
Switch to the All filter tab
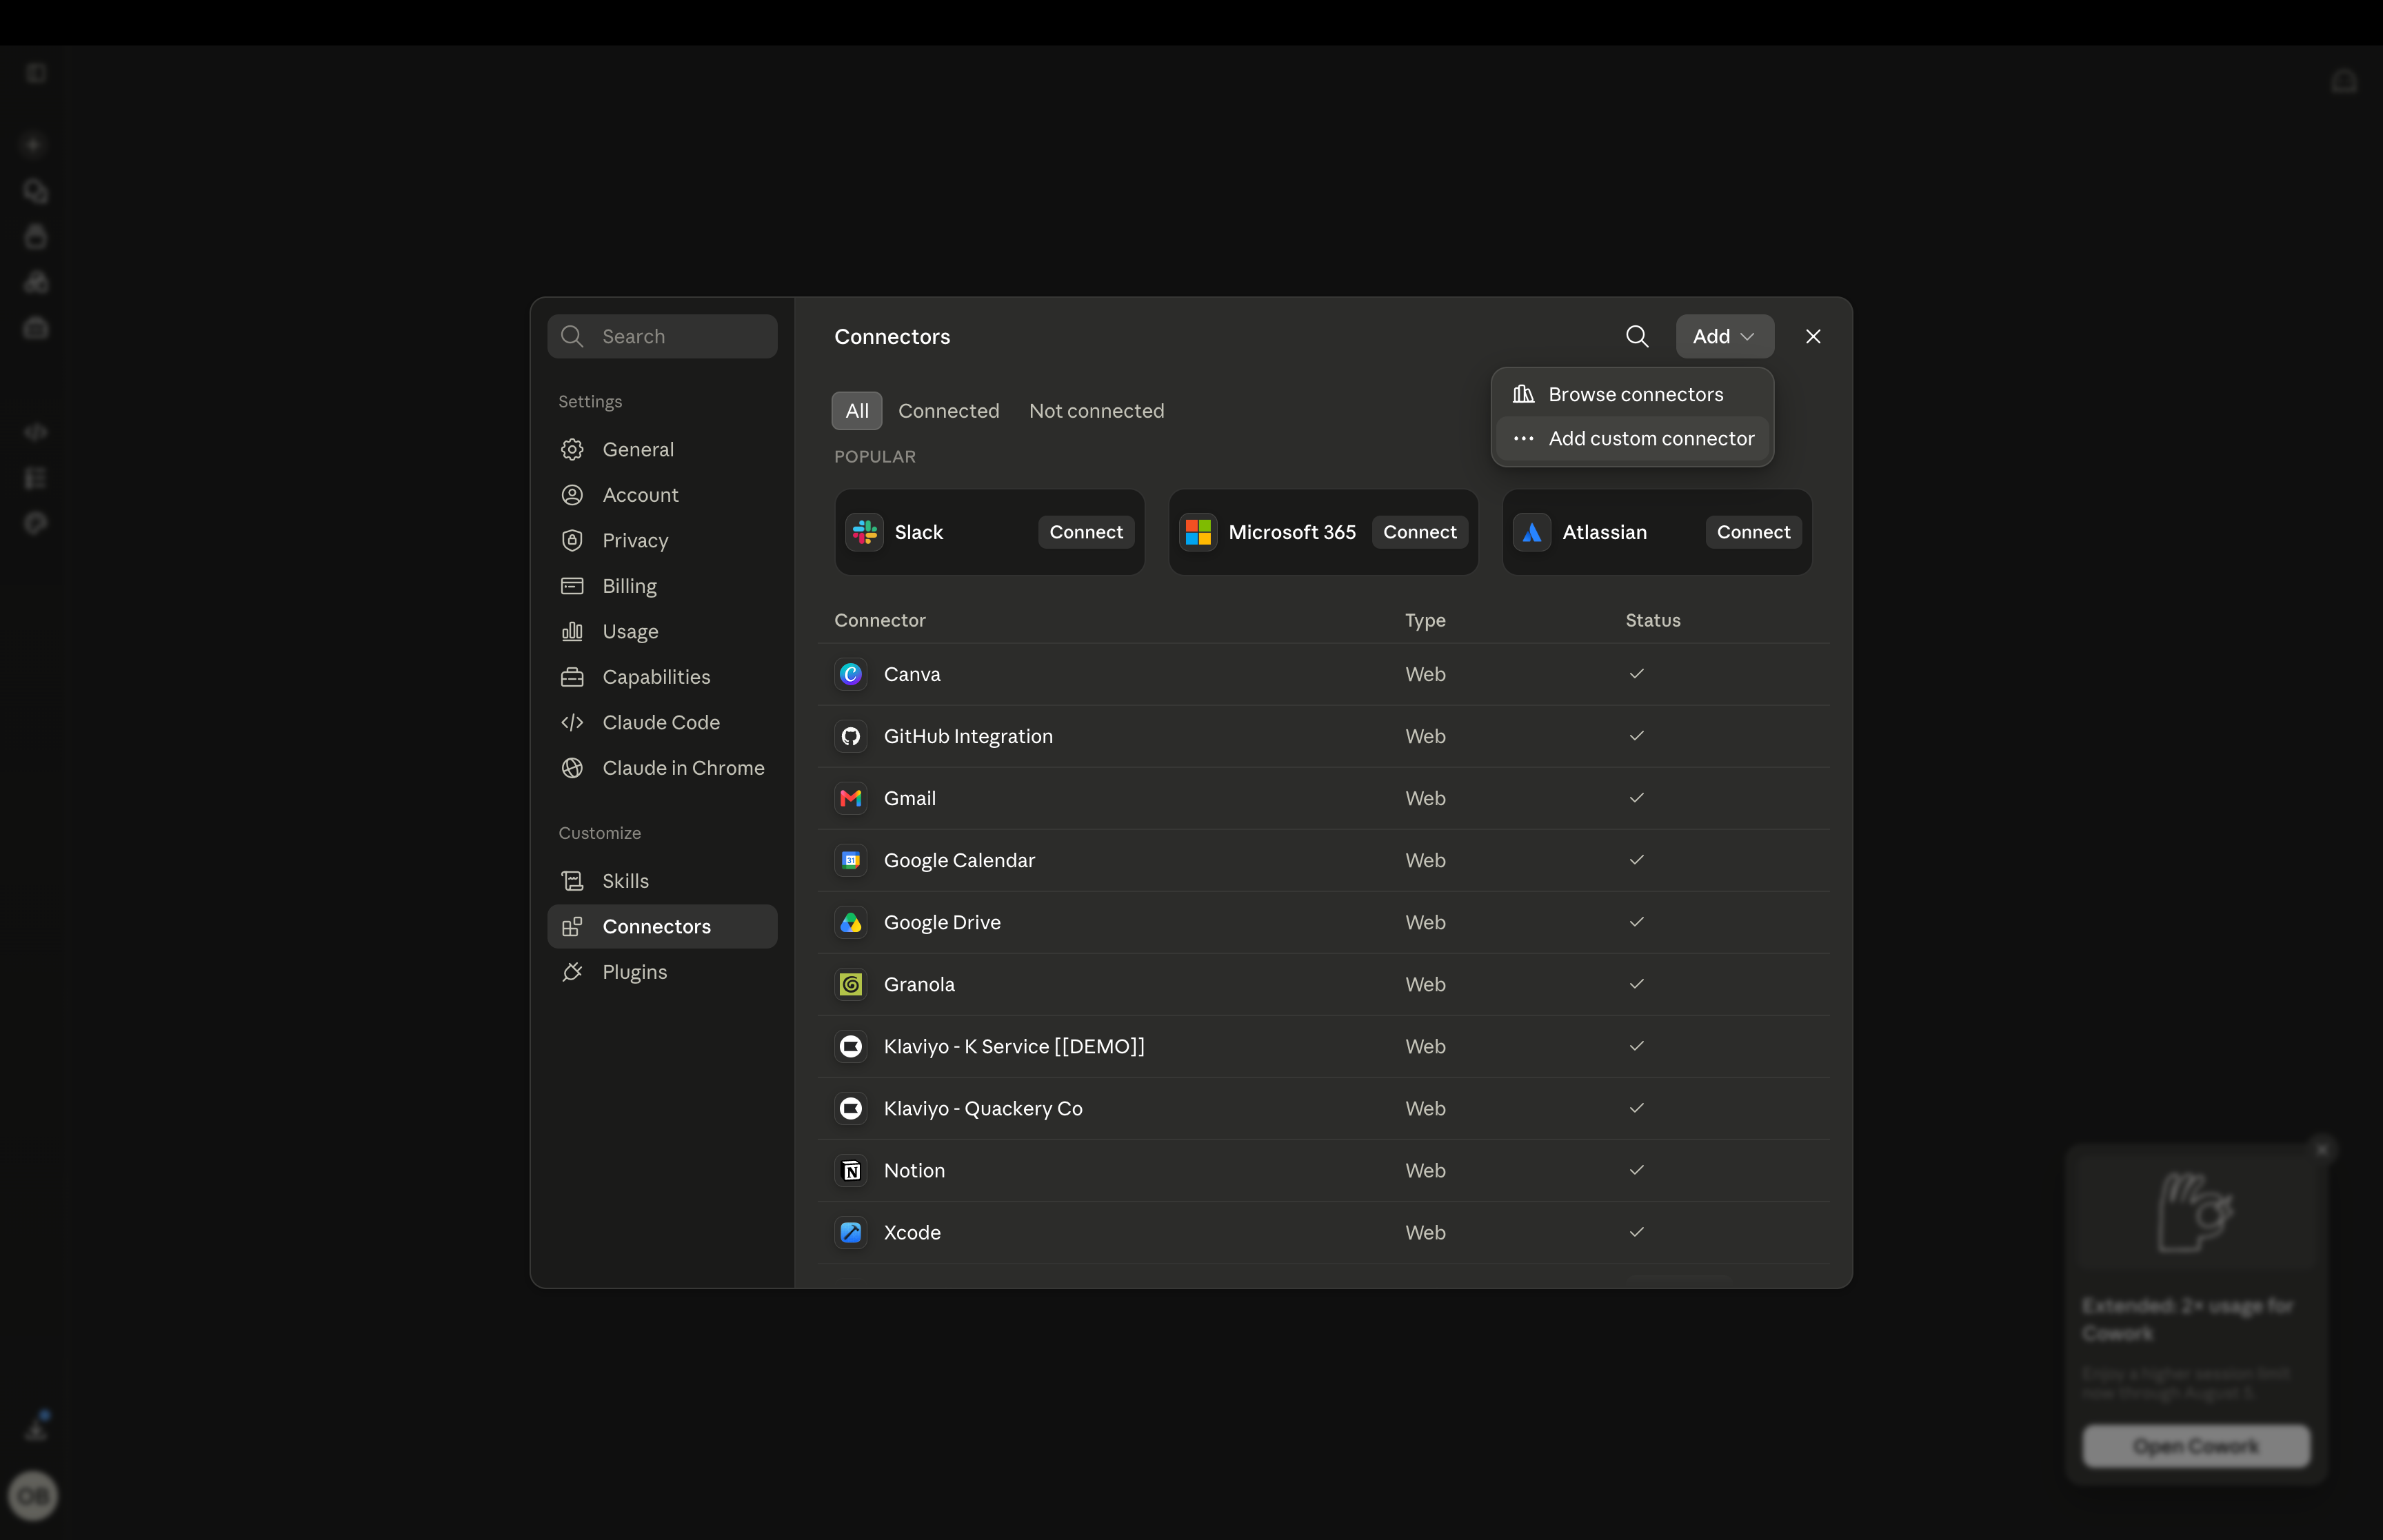[x=857, y=411]
